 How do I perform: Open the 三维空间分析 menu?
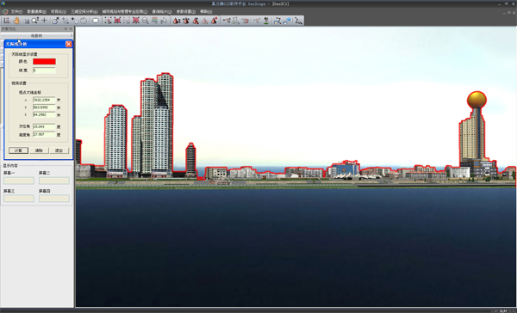click(x=84, y=11)
